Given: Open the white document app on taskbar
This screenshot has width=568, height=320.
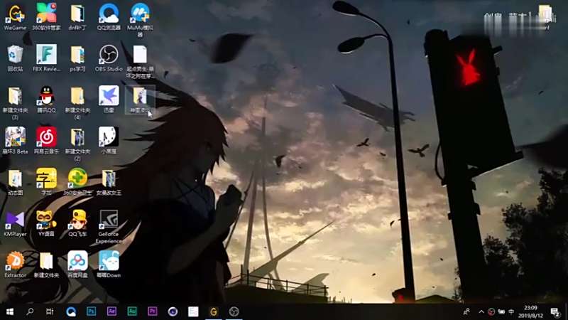Looking at the screenshot, I should (193, 311).
